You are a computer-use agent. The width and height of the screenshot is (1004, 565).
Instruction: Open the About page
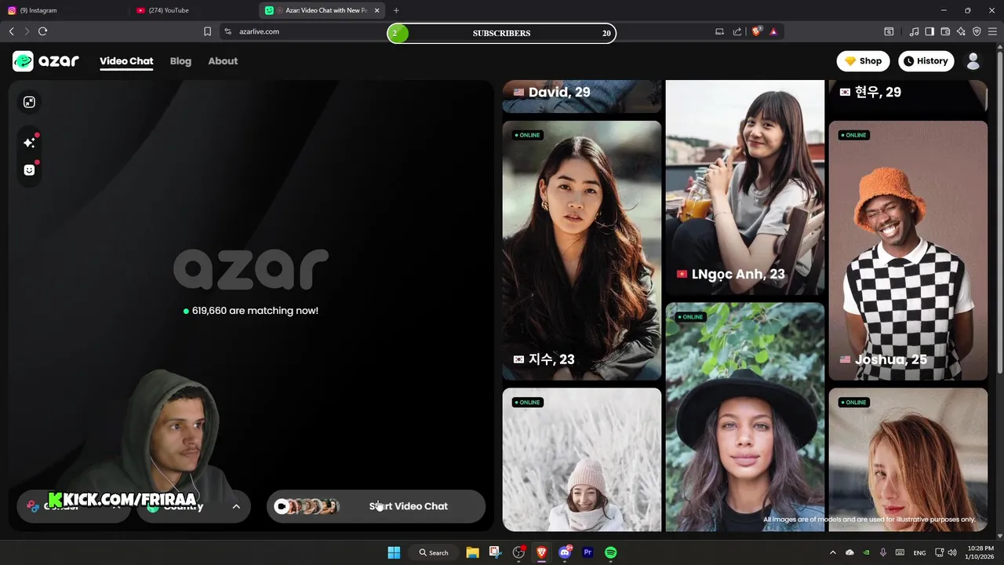223,61
